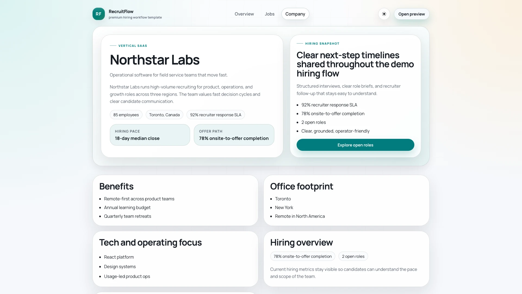Click the Office footprint heading
This screenshot has width=522, height=294.
click(302, 186)
